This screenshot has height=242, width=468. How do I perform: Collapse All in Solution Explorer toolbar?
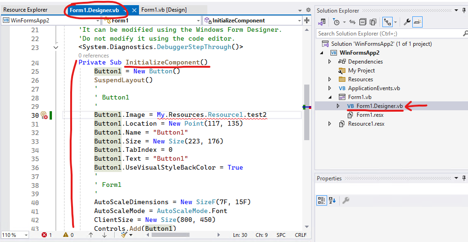point(363,22)
